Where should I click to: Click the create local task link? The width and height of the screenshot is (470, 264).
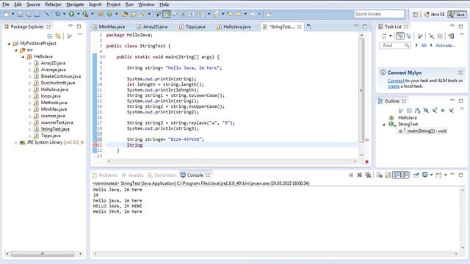pyautogui.click(x=394, y=87)
